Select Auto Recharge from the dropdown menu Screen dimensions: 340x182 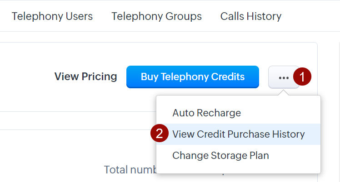pos(206,113)
